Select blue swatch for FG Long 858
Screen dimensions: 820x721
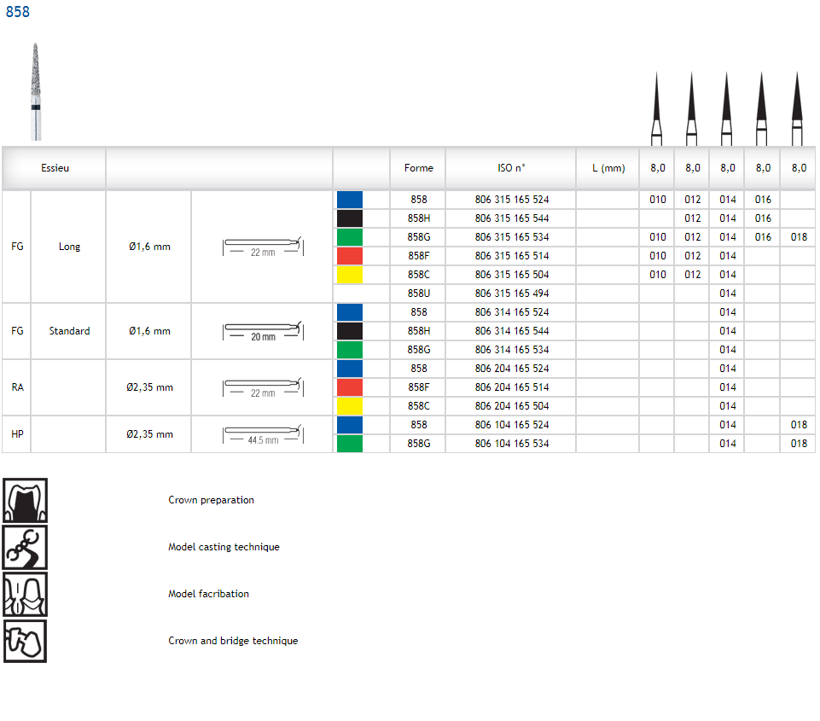point(350,200)
